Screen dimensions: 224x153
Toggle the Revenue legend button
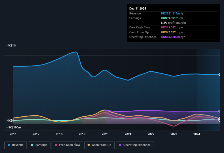16,145
